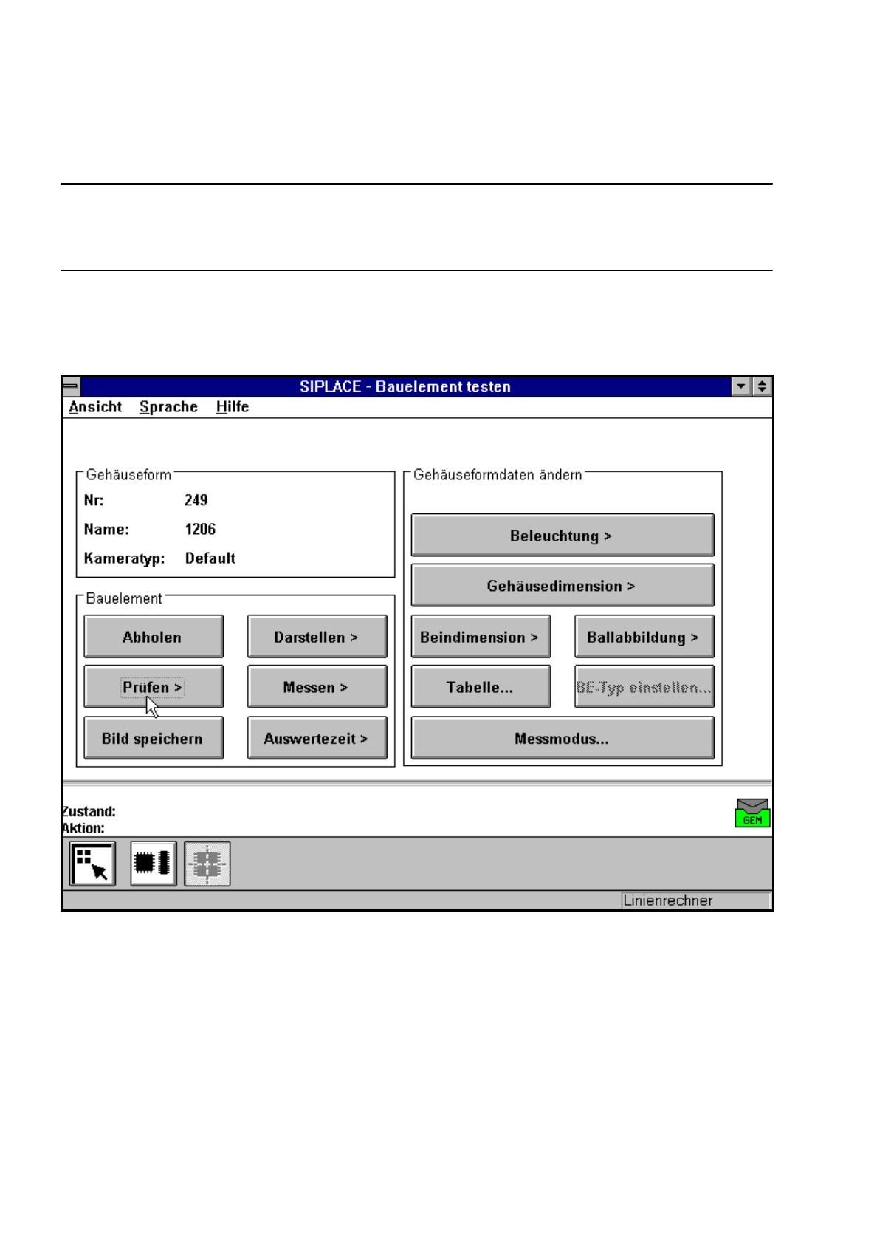877x1244 pixels.
Task: Open the window system menu box
Action: point(71,386)
